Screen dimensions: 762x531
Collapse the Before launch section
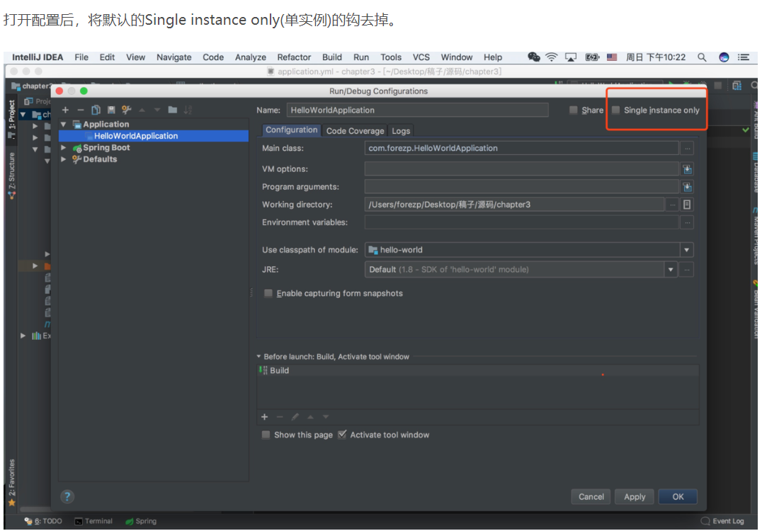[x=259, y=357]
